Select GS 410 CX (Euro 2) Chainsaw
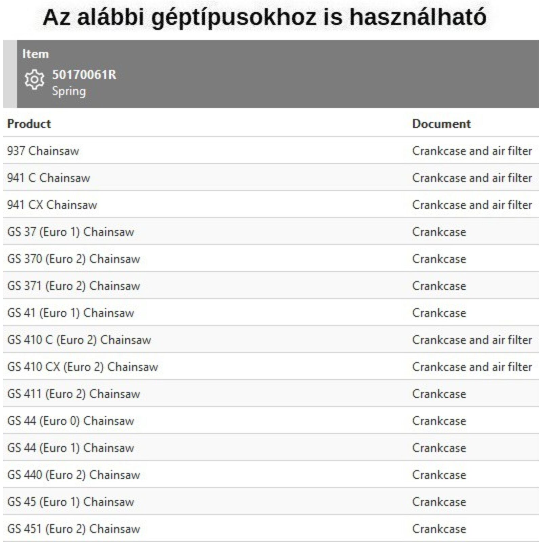The height and width of the screenshot is (542, 542). (83, 367)
